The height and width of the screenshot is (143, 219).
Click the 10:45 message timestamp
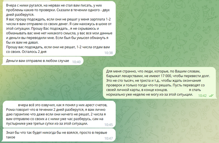click(109, 125)
